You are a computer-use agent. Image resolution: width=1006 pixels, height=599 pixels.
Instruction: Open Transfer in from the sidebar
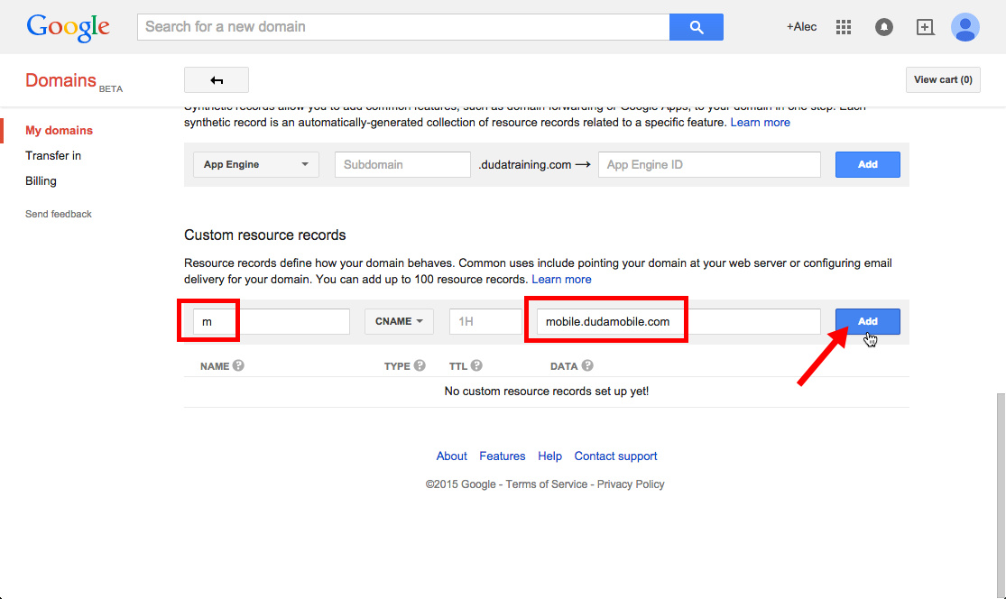click(x=53, y=156)
